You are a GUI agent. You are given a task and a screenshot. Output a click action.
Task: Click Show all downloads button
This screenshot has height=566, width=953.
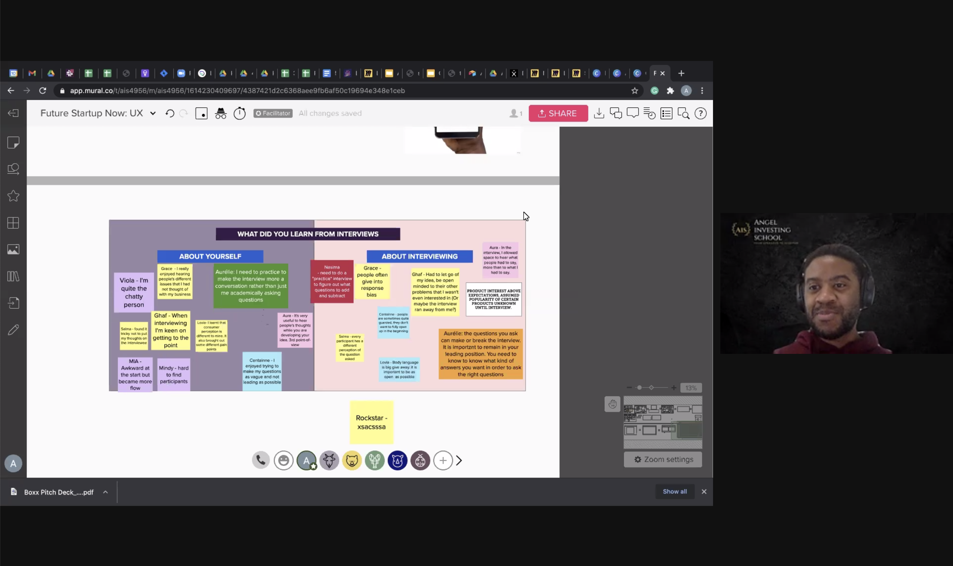(x=675, y=492)
